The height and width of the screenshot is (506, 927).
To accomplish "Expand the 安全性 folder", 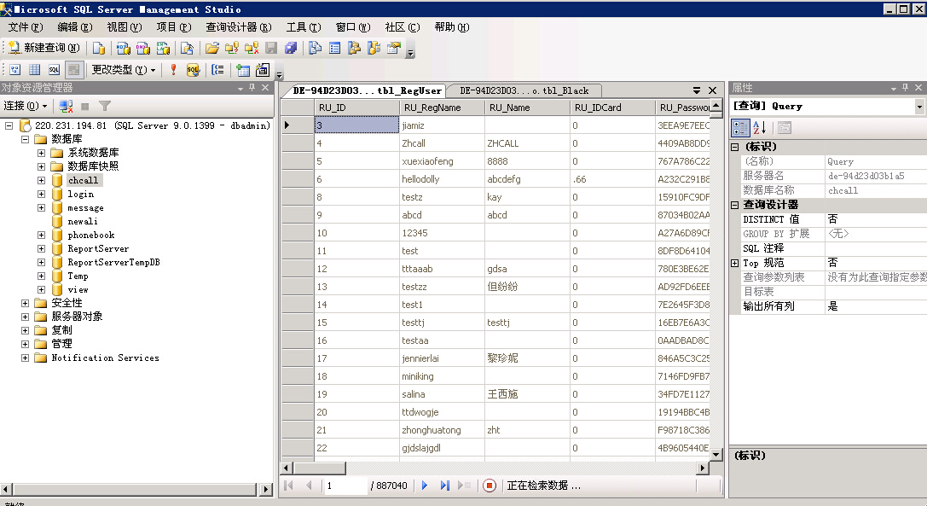I will [x=25, y=303].
